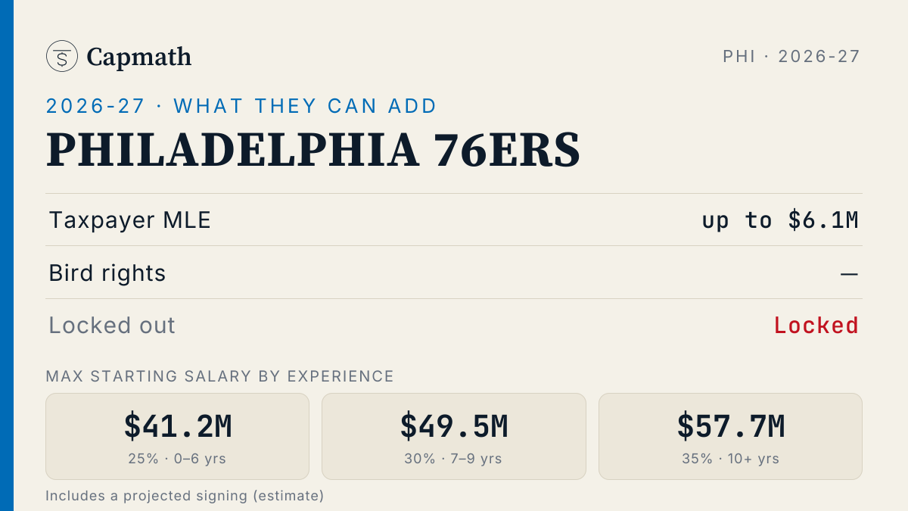Click the blue accent bar on left edge
Viewport: 908px width, 511px height.
[x=7, y=255]
